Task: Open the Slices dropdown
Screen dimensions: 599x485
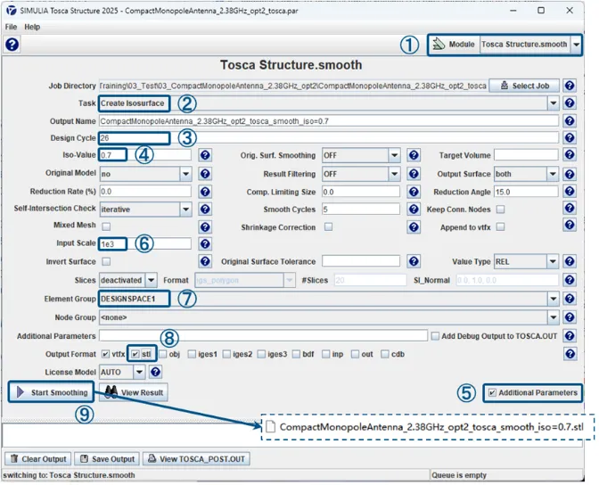Action: pyautogui.click(x=152, y=280)
